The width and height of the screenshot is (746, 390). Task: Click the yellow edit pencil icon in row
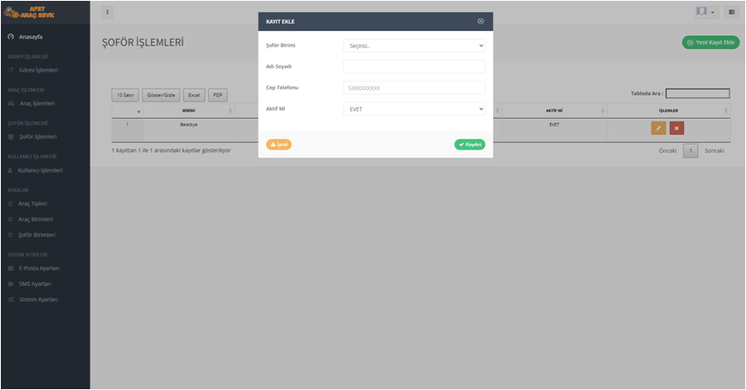[658, 128]
